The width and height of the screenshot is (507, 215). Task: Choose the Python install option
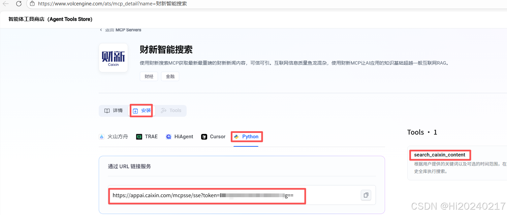coord(246,137)
